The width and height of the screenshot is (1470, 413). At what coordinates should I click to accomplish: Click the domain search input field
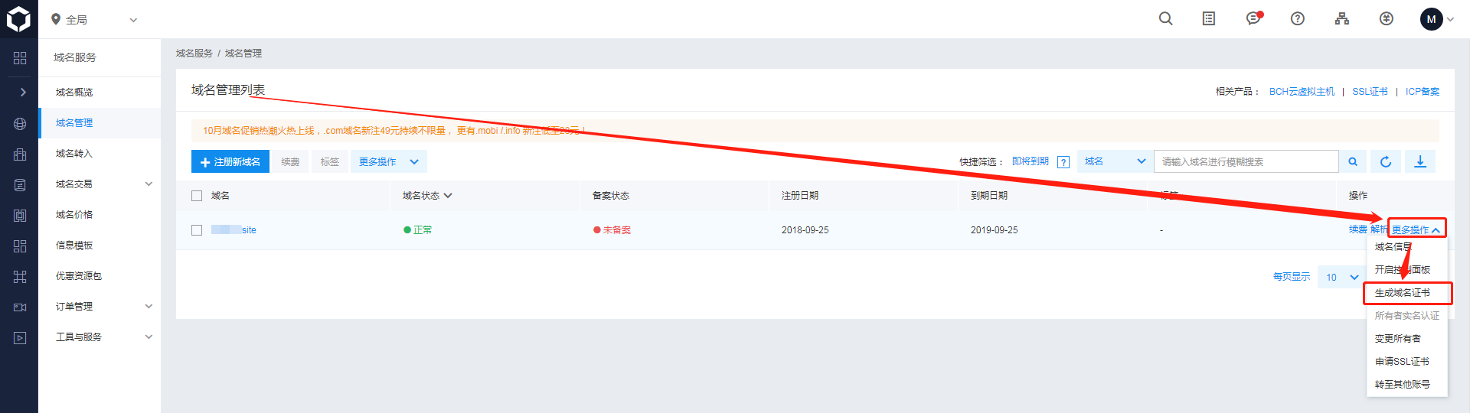point(1246,161)
